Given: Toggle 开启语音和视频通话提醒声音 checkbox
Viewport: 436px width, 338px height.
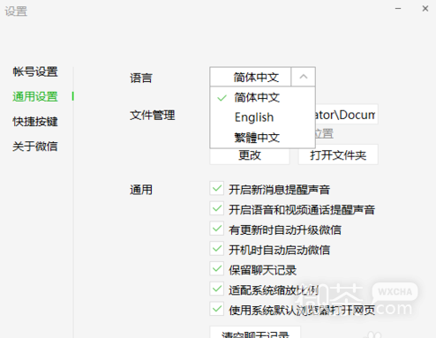Looking at the screenshot, I should tap(217, 208).
